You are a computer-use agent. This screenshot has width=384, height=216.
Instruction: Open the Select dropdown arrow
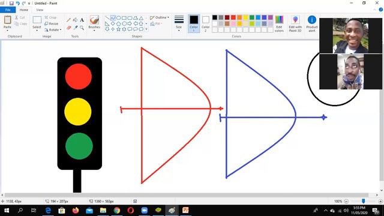pyautogui.click(x=37, y=31)
